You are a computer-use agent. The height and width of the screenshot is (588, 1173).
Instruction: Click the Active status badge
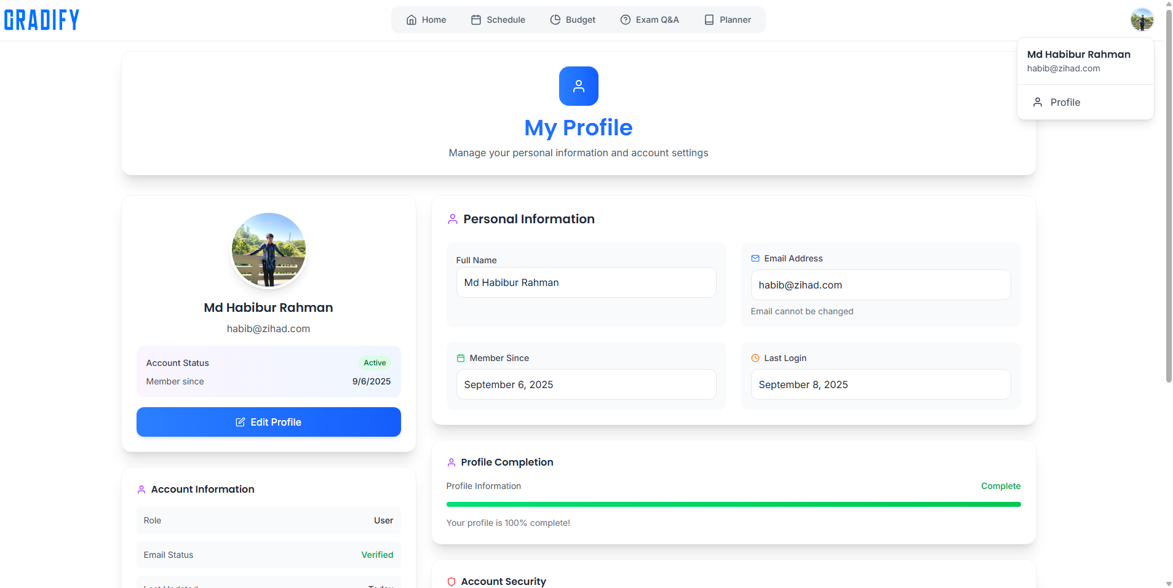click(x=374, y=362)
